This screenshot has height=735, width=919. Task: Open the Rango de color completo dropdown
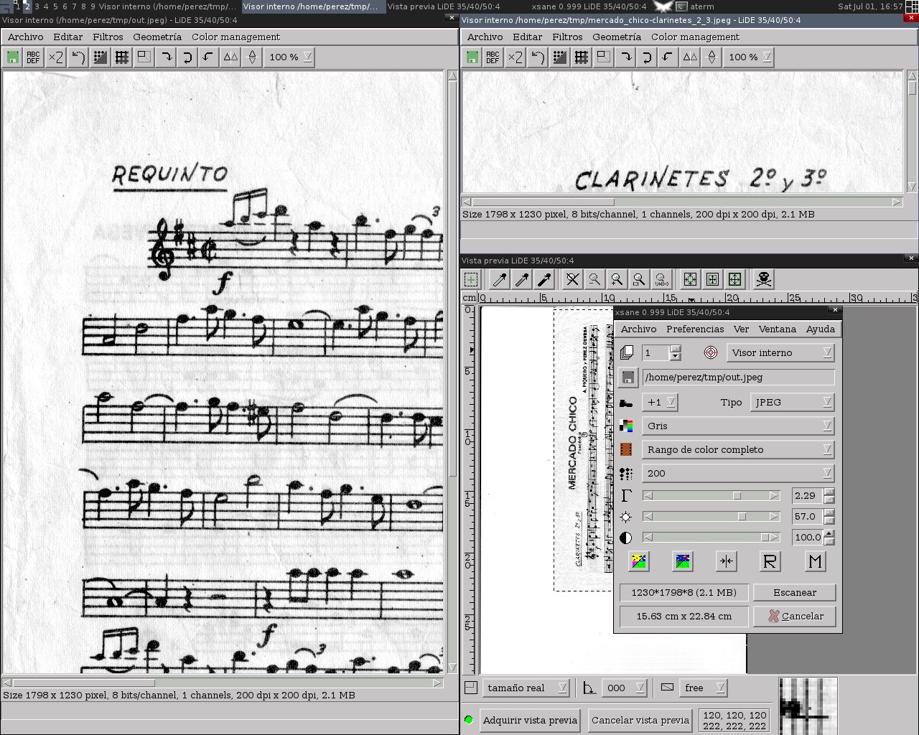[x=738, y=449]
